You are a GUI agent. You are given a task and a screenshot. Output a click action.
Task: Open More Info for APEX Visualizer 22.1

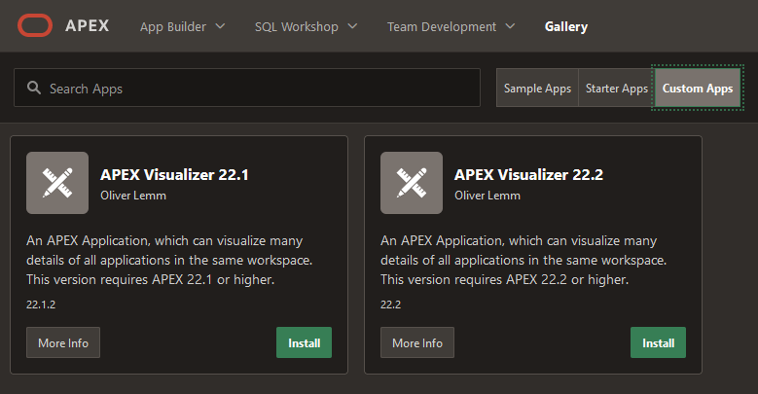click(x=63, y=342)
